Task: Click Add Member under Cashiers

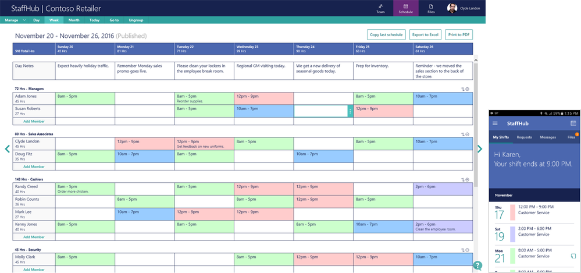Action: (x=34, y=237)
